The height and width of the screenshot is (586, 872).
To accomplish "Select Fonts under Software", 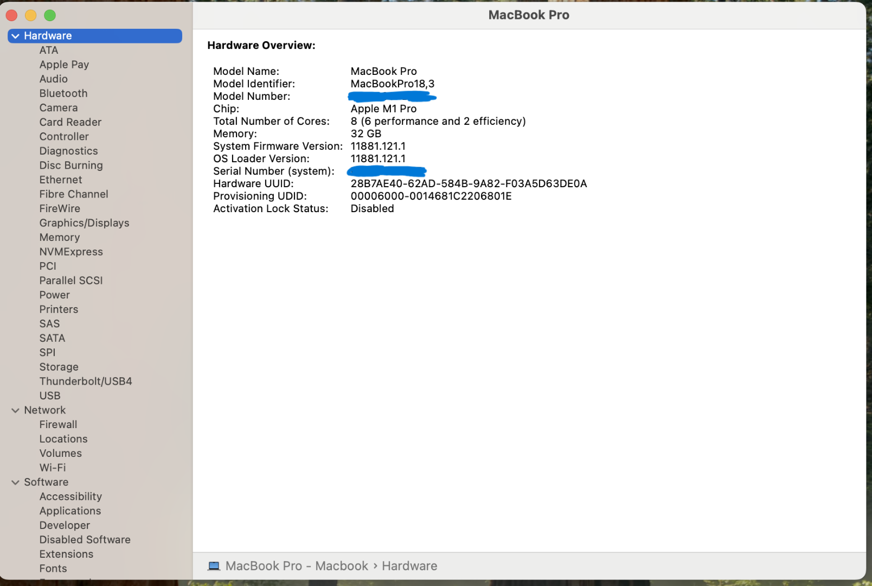I will point(53,568).
